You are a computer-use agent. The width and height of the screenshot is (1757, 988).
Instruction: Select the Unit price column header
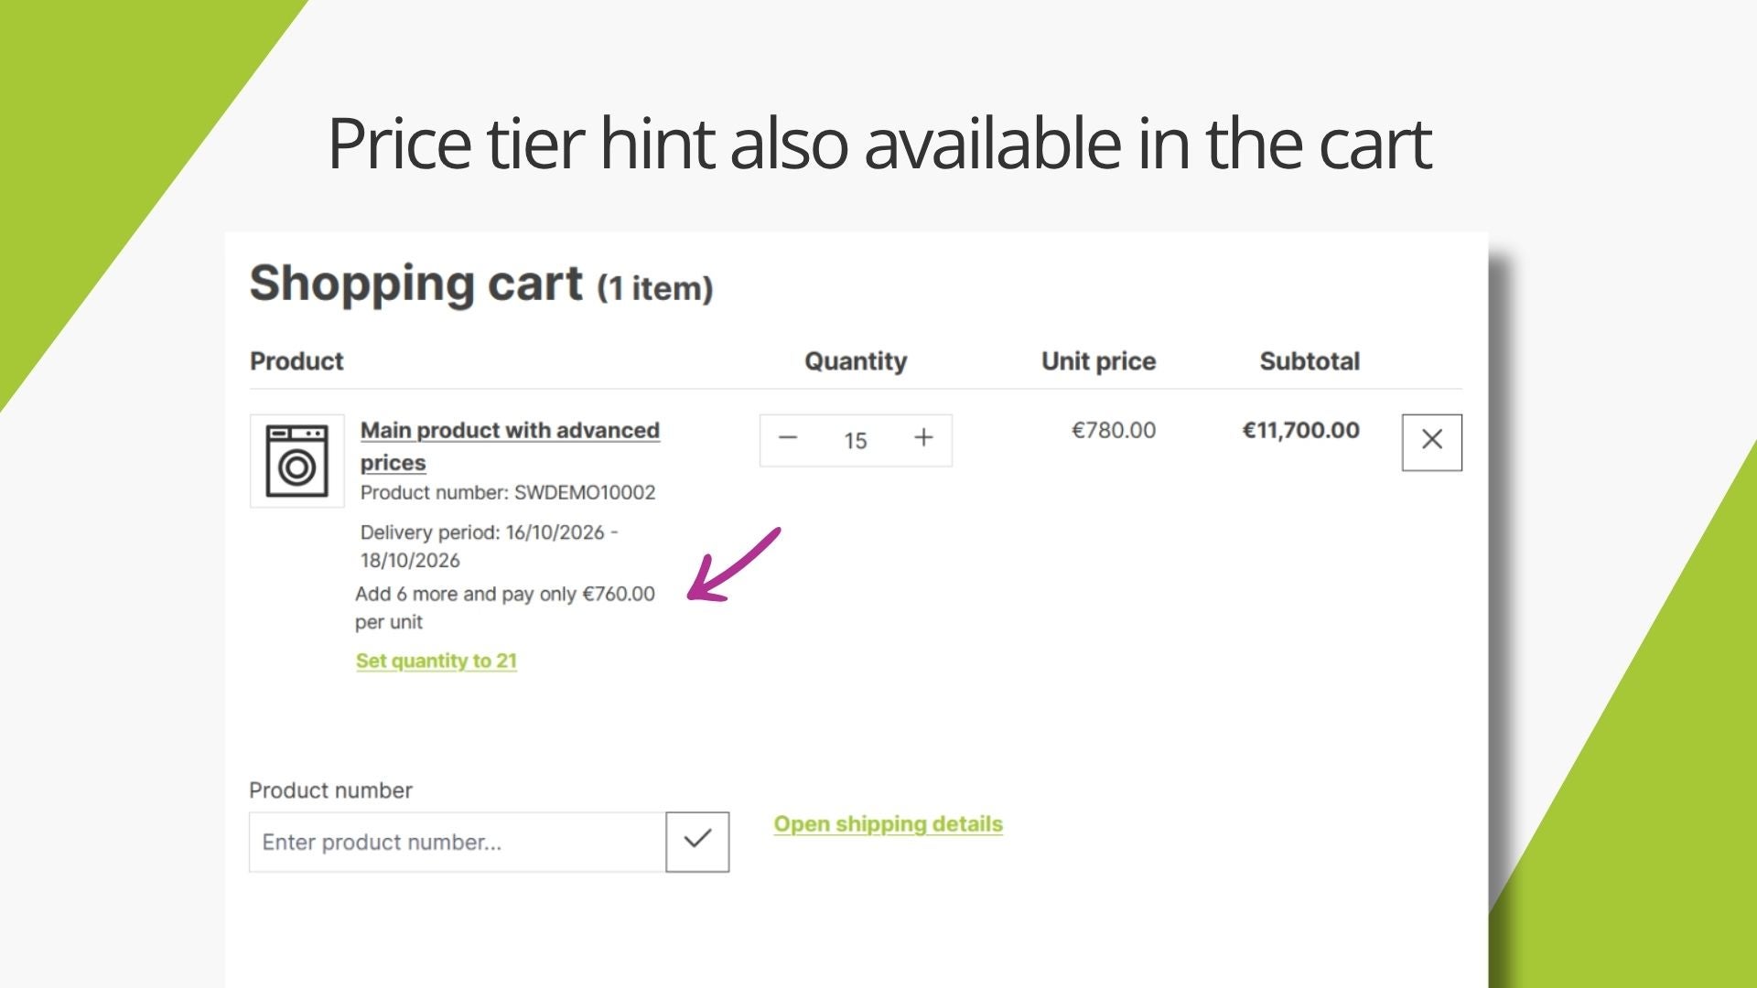[x=1098, y=361]
